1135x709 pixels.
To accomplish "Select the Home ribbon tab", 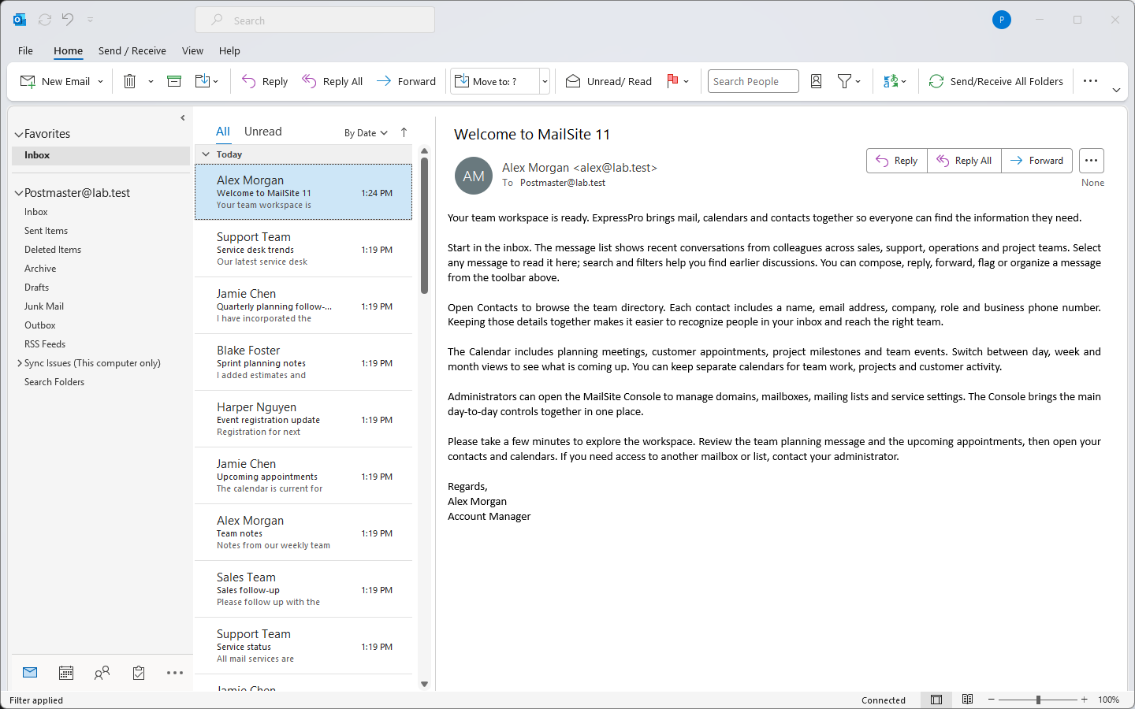I will (x=68, y=50).
